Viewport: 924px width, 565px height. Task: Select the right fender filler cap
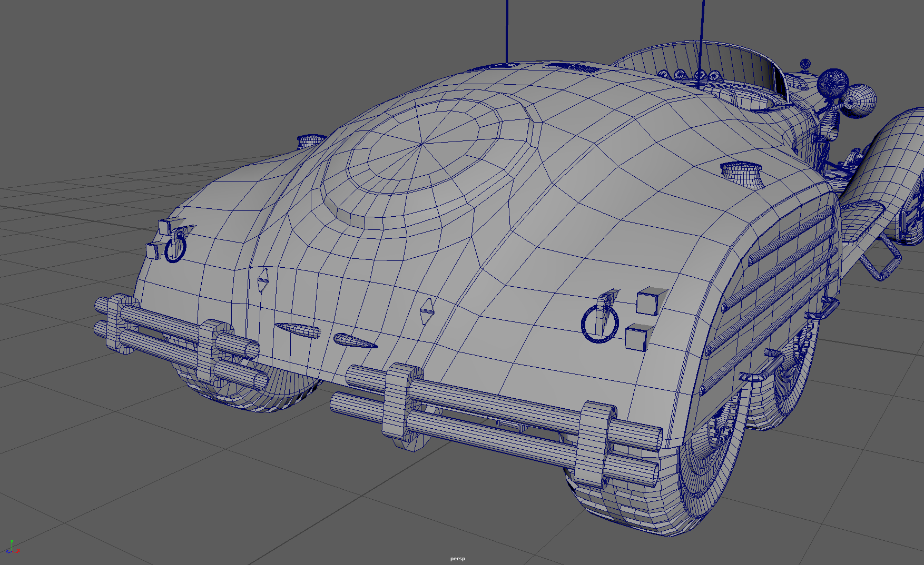(x=742, y=174)
